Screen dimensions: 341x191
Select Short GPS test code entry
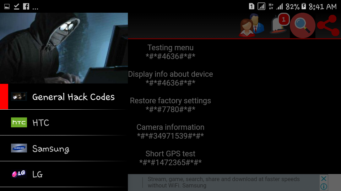tap(170, 158)
